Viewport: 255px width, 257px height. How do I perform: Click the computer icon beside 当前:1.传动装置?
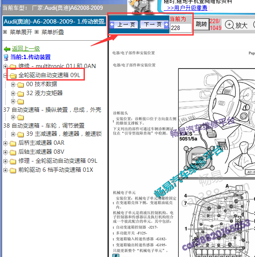pyautogui.click(x=6, y=57)
